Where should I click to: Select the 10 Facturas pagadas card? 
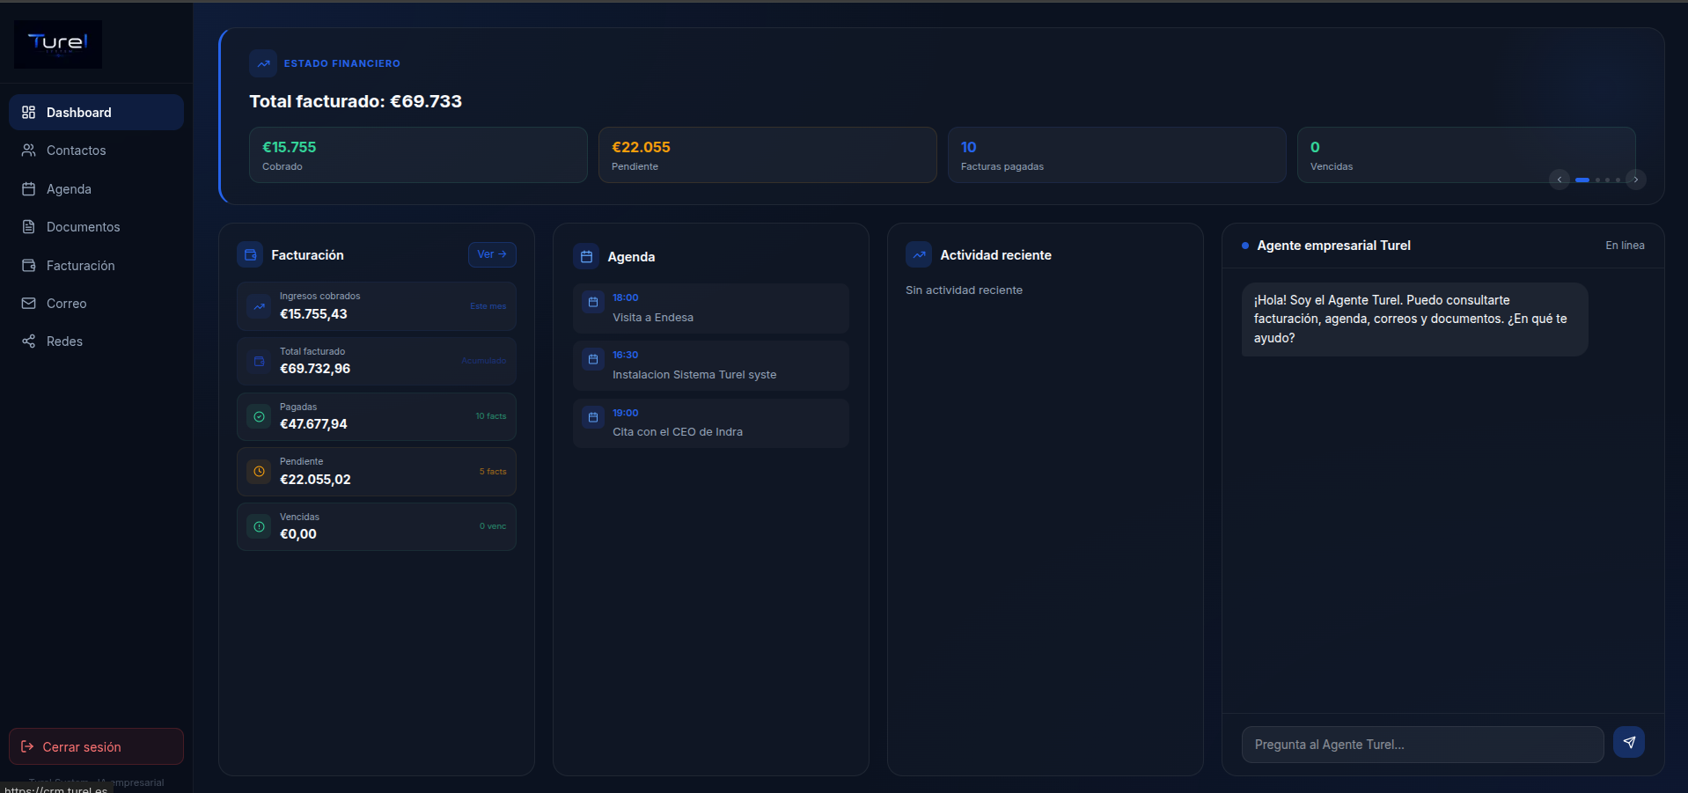(x=1117, y=155)
